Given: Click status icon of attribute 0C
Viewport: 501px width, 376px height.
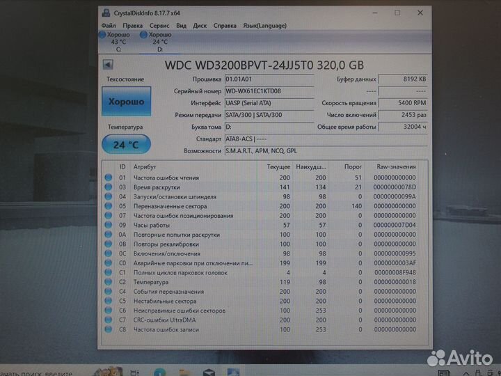Looking at the screenshot, I should (109, 253).
